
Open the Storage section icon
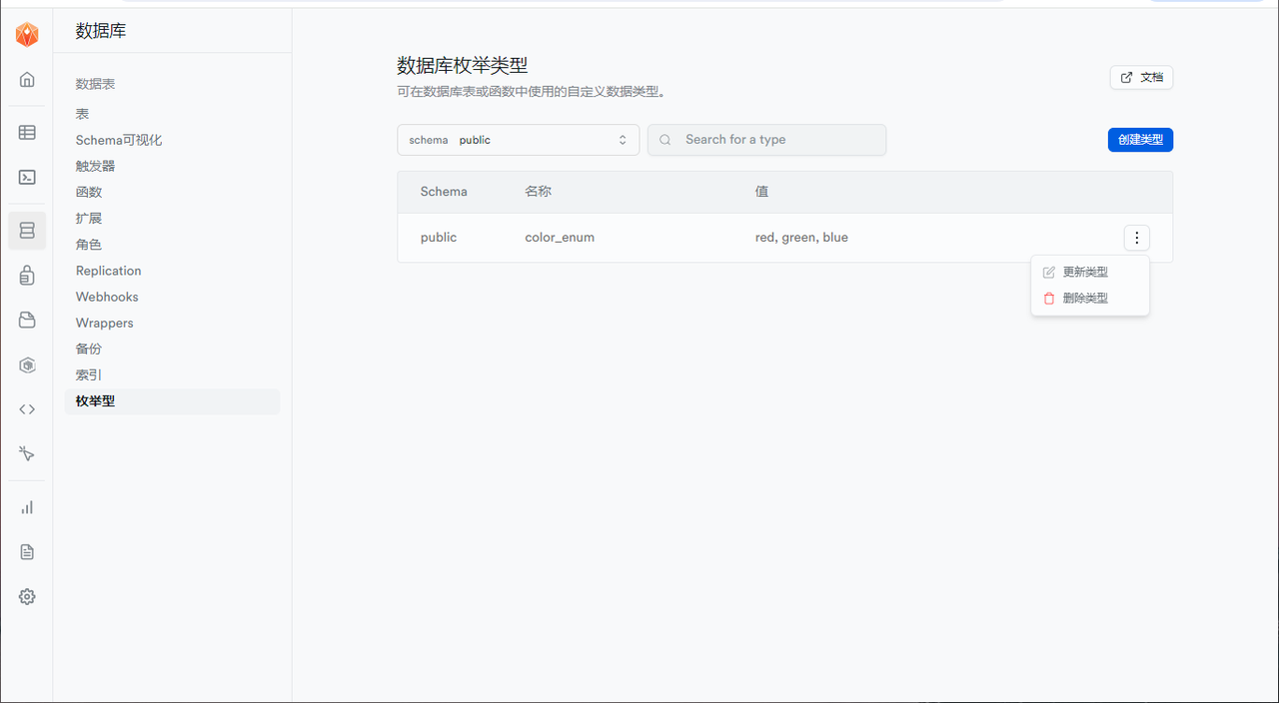pyautogui.click(x=27, y=320)
